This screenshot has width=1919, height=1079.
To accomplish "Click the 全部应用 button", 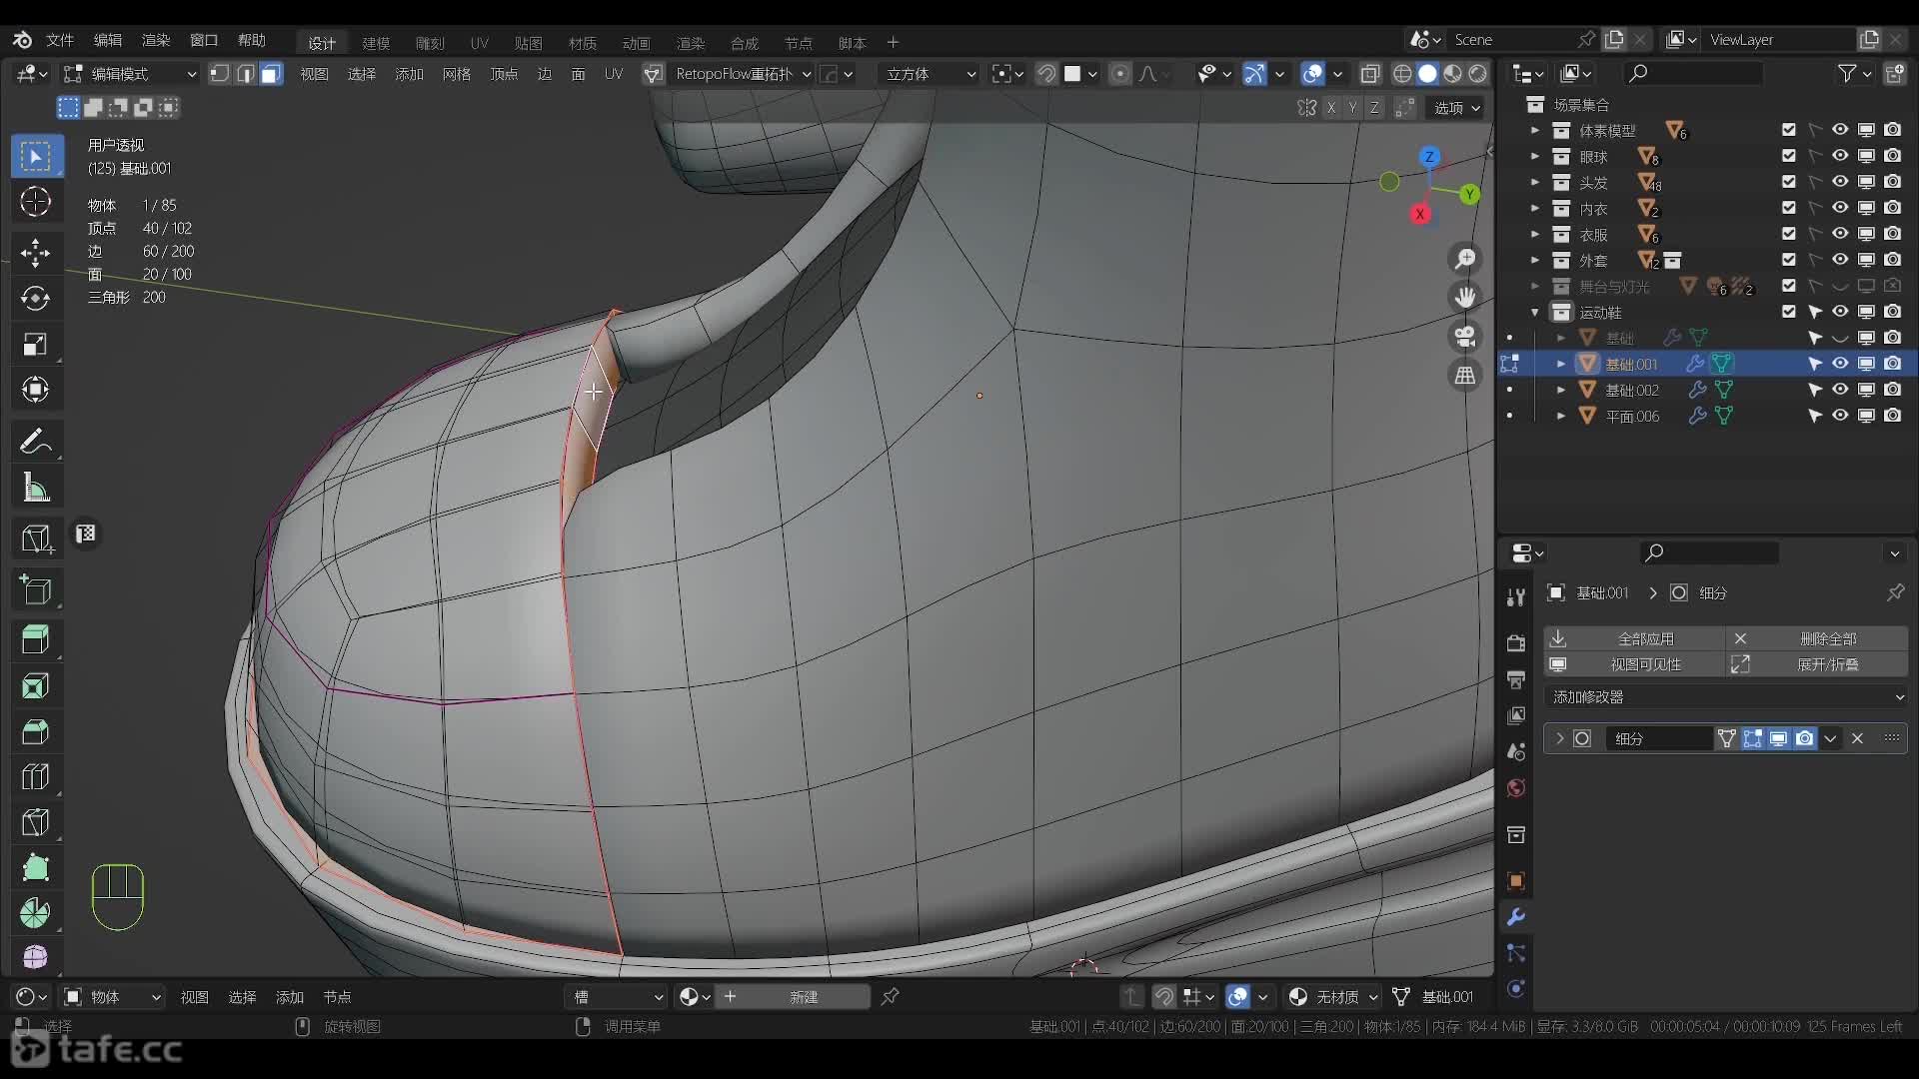I will (1634, 638).
